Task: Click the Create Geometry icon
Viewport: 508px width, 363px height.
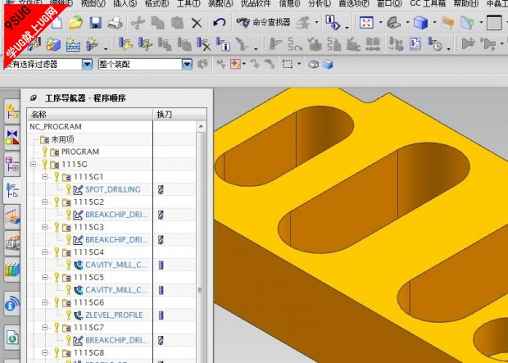Action: point(52,43)
